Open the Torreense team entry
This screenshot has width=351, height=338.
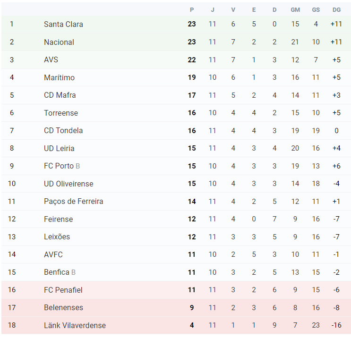click(61, 113)
